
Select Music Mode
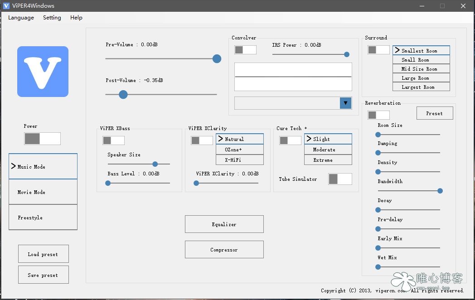43,166
